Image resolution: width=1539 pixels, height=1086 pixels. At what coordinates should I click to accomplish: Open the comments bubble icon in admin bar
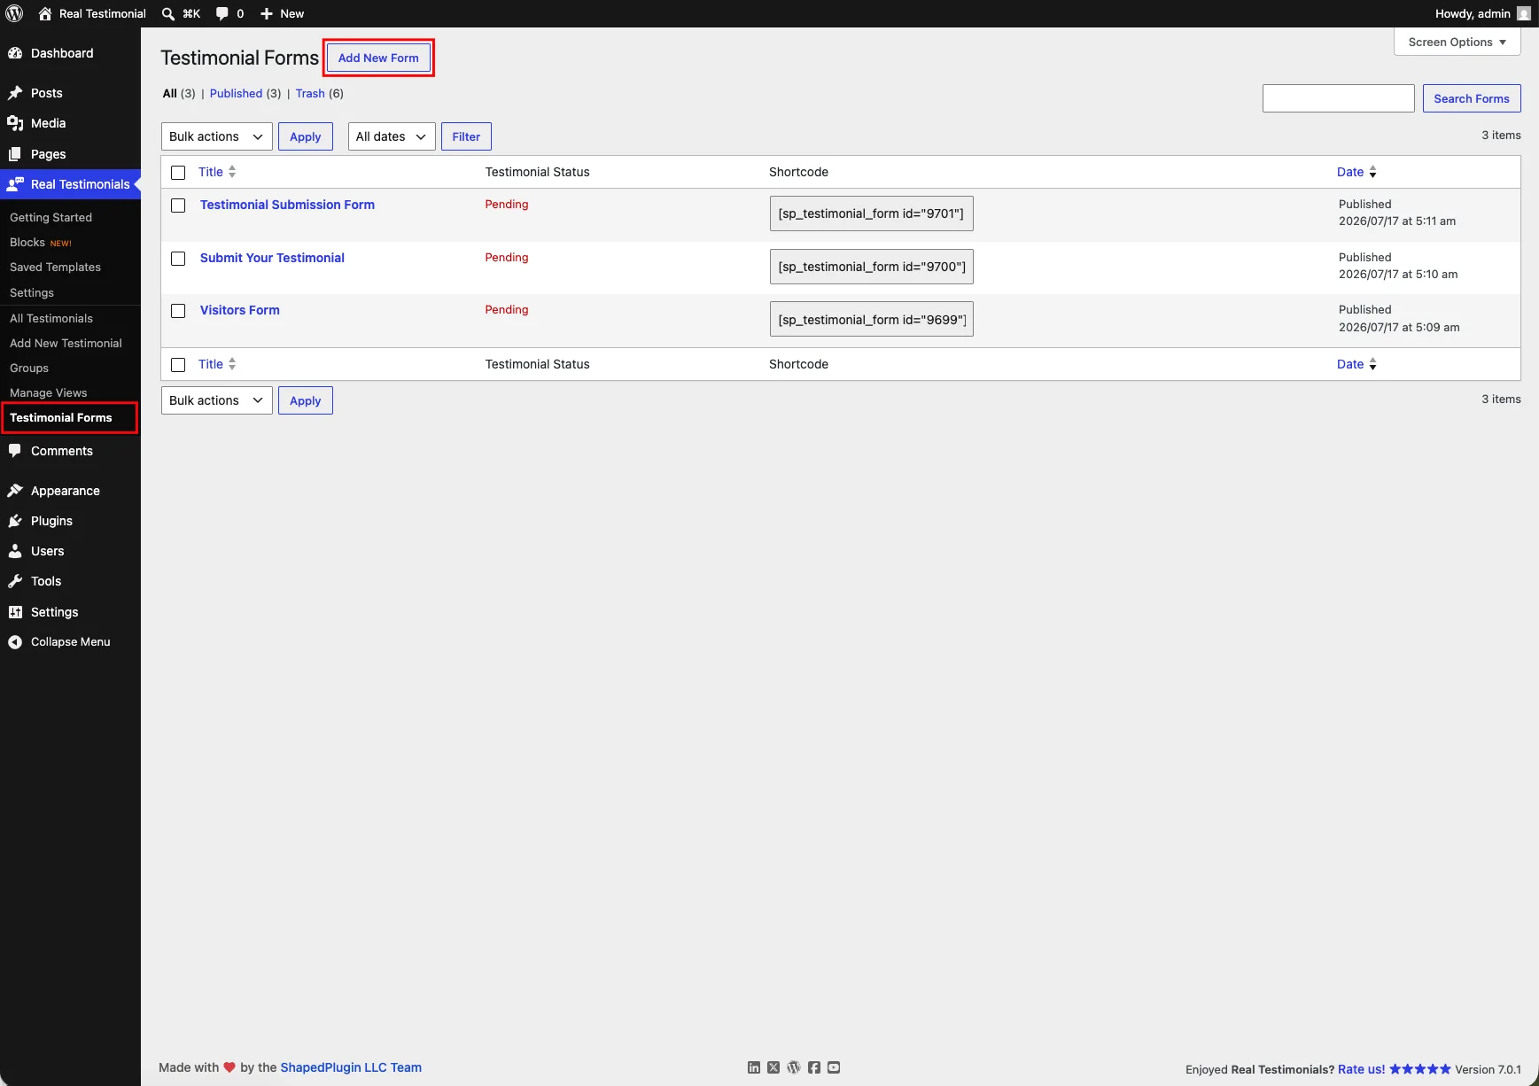click(x=222, y=13)
